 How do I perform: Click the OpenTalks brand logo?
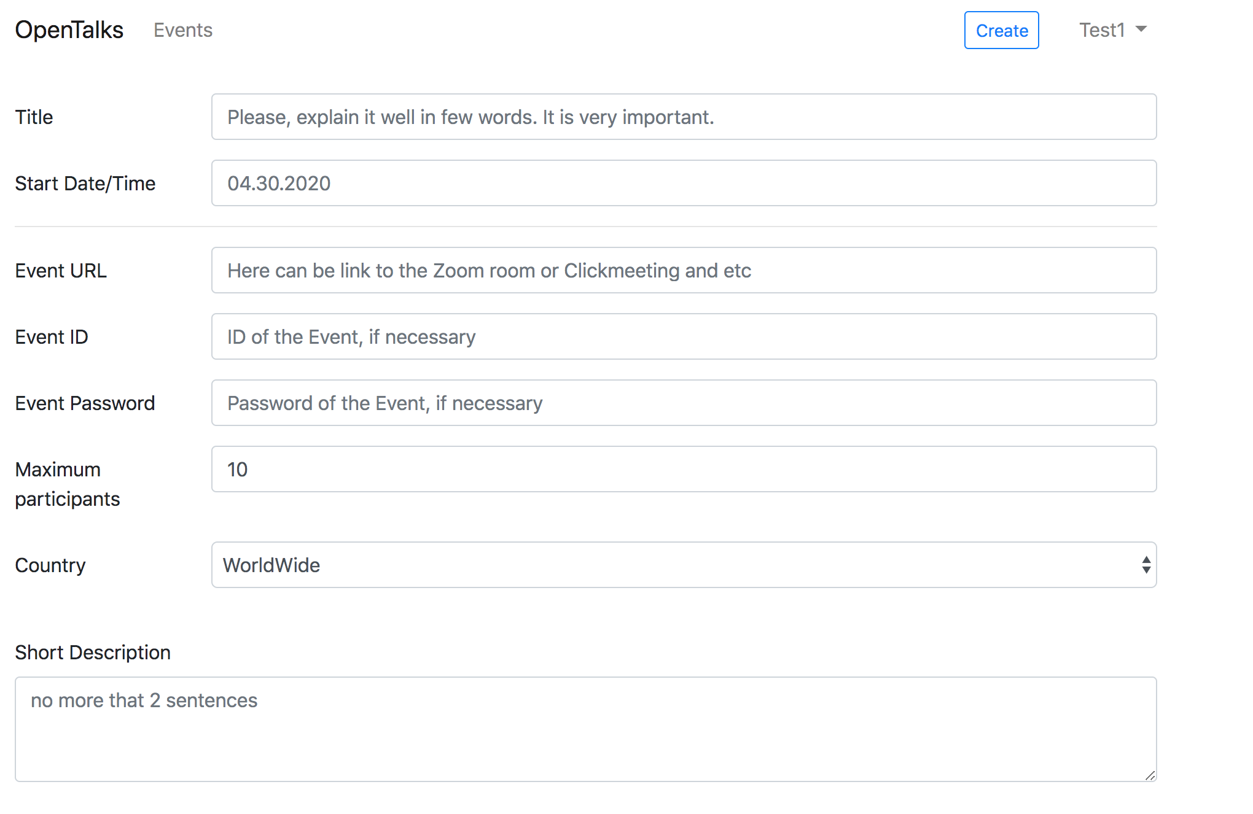(x=69, y=30)
